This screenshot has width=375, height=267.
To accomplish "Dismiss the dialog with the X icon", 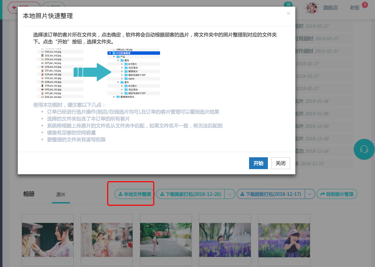I will 289,13.
